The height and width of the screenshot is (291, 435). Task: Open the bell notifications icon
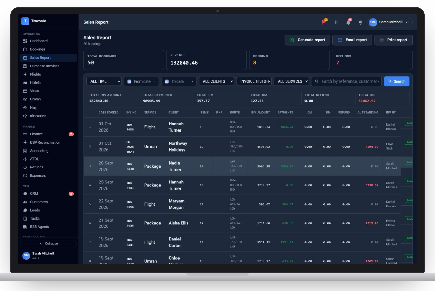click(x=348, y=22)
